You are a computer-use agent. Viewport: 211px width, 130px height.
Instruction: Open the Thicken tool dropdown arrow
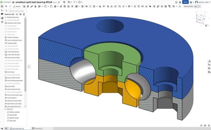click(42, 6)
